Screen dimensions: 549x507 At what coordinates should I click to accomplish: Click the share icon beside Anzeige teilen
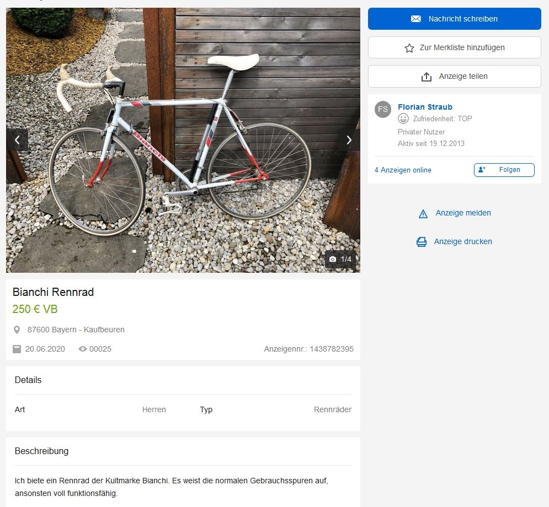427,77
